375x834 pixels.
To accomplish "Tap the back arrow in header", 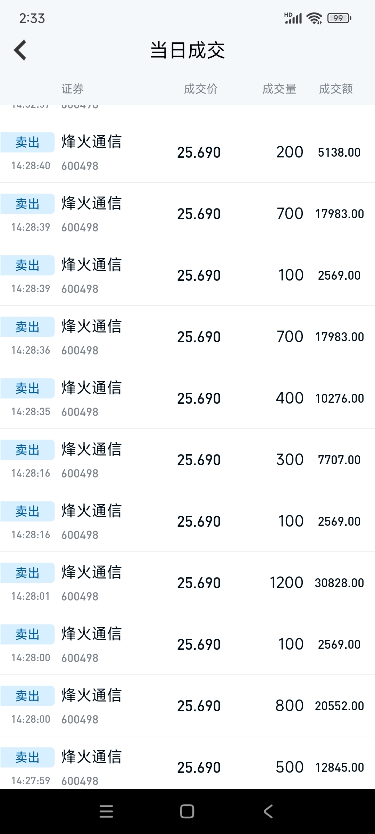I will pyautogui.click(x=20, y=50).
